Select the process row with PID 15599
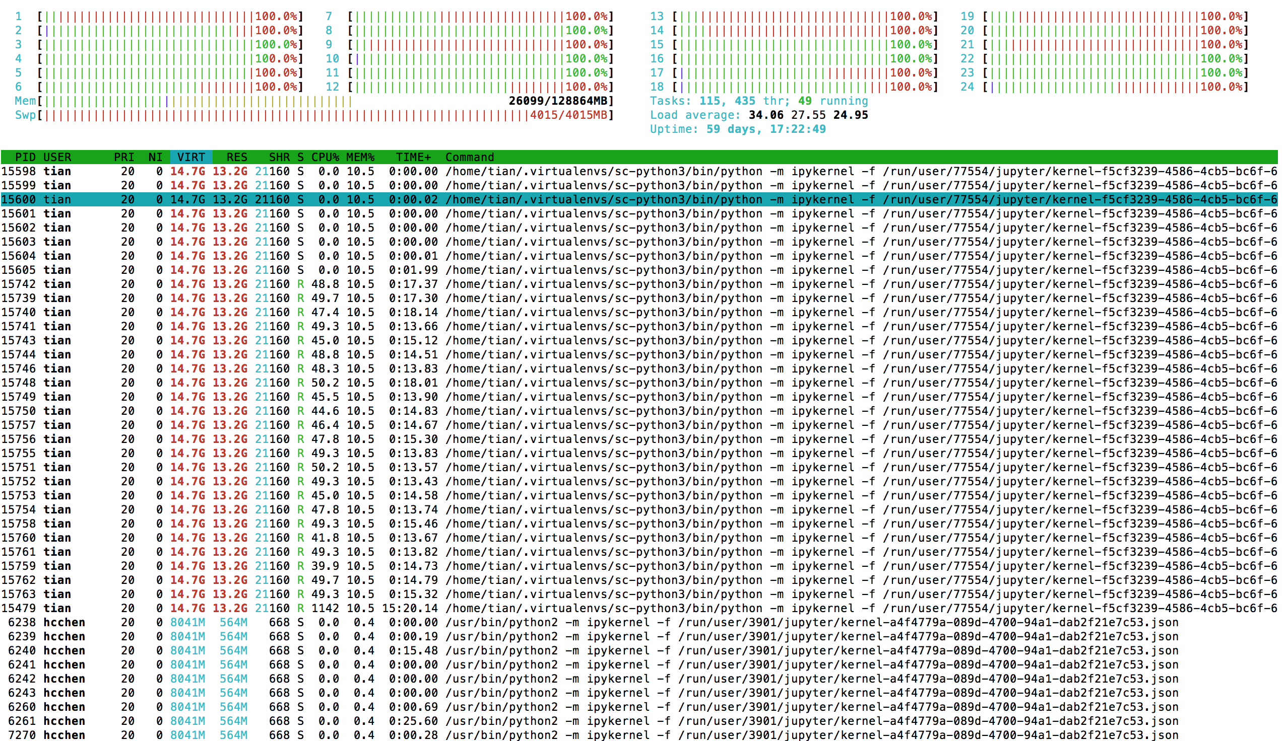This screenshot has width=1285, height=741. click(x=639, y=185)
